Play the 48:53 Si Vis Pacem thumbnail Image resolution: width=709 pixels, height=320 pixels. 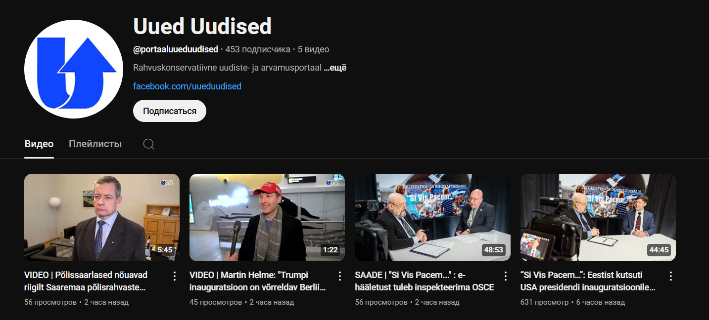click(x=433, y=217)
